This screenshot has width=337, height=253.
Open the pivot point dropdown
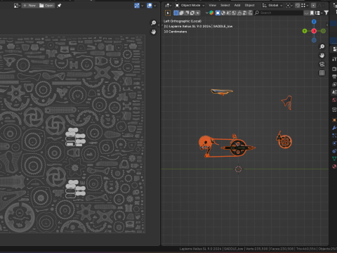(x=289, y=5)
